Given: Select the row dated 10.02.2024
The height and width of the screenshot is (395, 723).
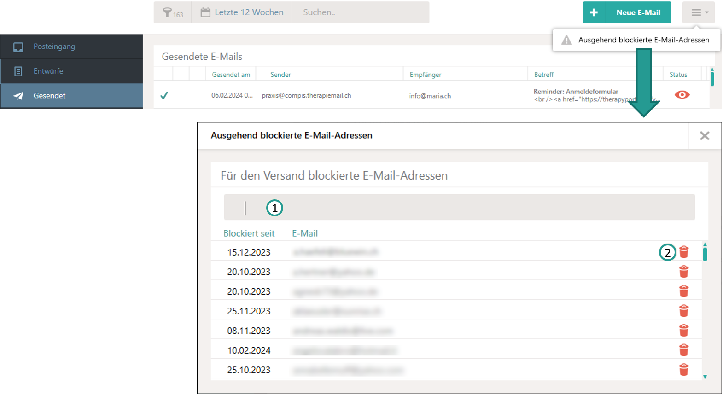Looking at the screenshot, I should pos(456,350).
